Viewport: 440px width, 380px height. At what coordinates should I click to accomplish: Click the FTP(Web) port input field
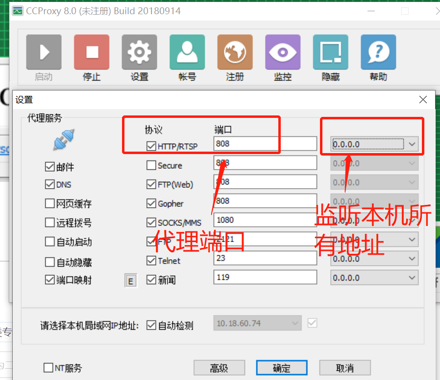[x=265, y=182]
